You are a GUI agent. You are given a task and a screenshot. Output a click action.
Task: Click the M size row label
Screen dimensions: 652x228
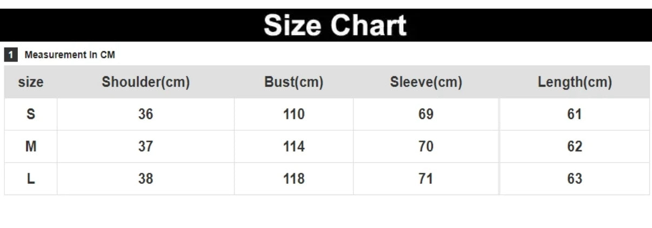31,146
